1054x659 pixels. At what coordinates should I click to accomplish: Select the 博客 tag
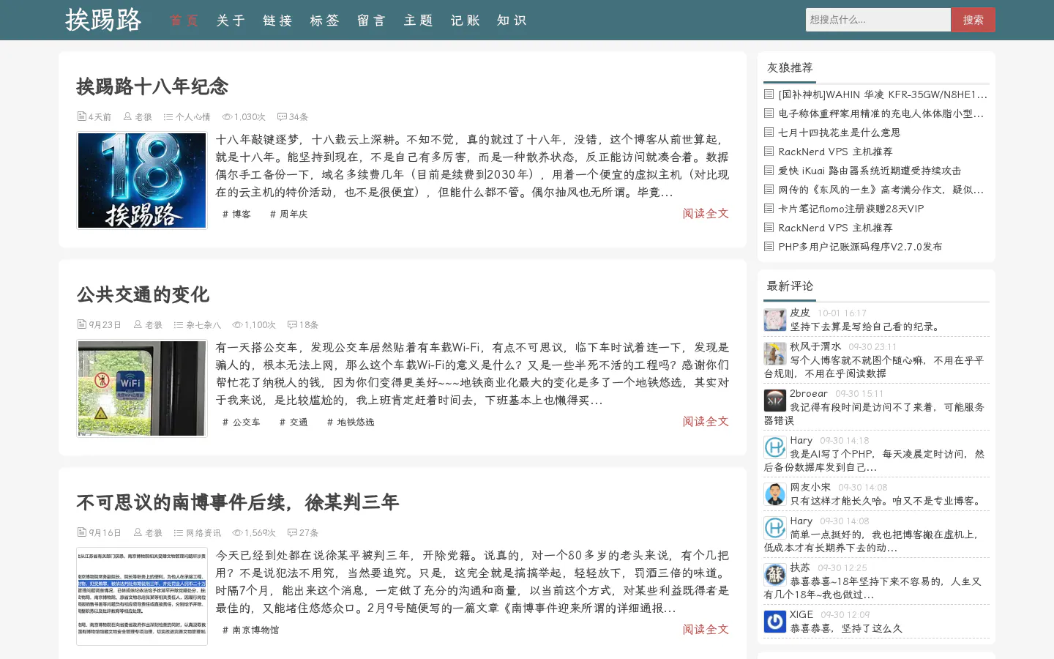pyautogui.click(x=236, y=214)
